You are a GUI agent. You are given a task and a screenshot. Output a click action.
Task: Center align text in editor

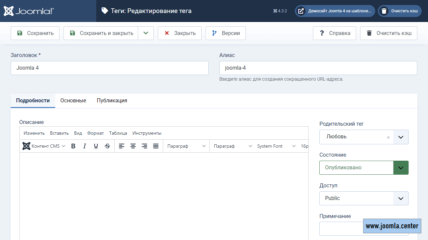point(133,146)
